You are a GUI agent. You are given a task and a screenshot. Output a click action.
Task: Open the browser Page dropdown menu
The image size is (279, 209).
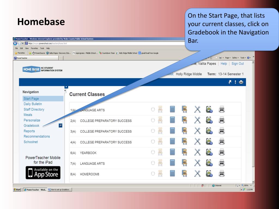click(228, 58)
